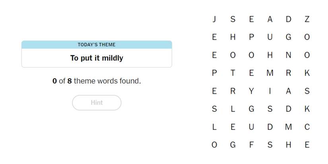Select the letter Z in the grid
The height and width of the screenshot is (164, 328).
tap(307, 19)
